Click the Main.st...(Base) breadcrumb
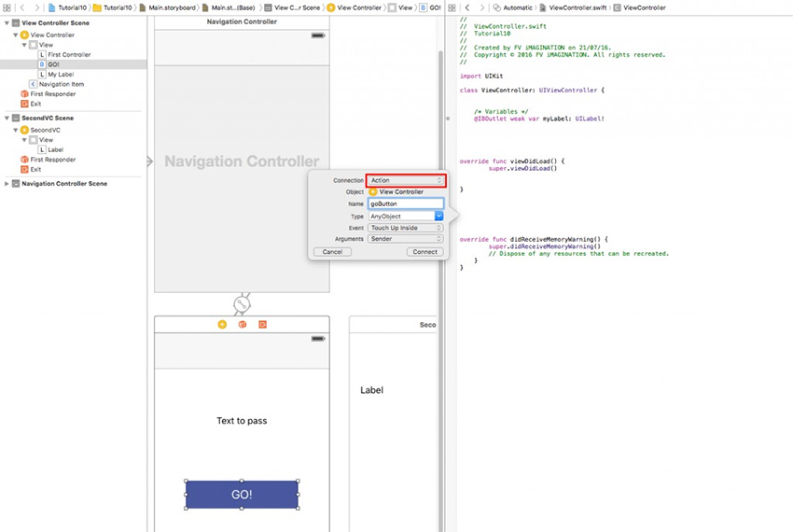Viewport: 793px width, 532px height. point(229,7)
